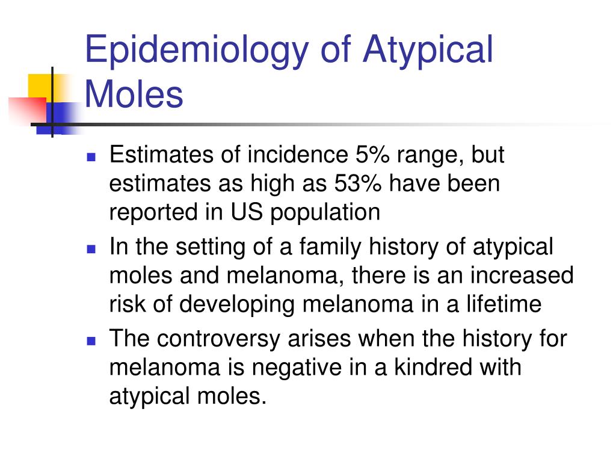This screenshot has width=616, height=462.
Task: Click the second blue bullet marker
Action: click(91, 249)
